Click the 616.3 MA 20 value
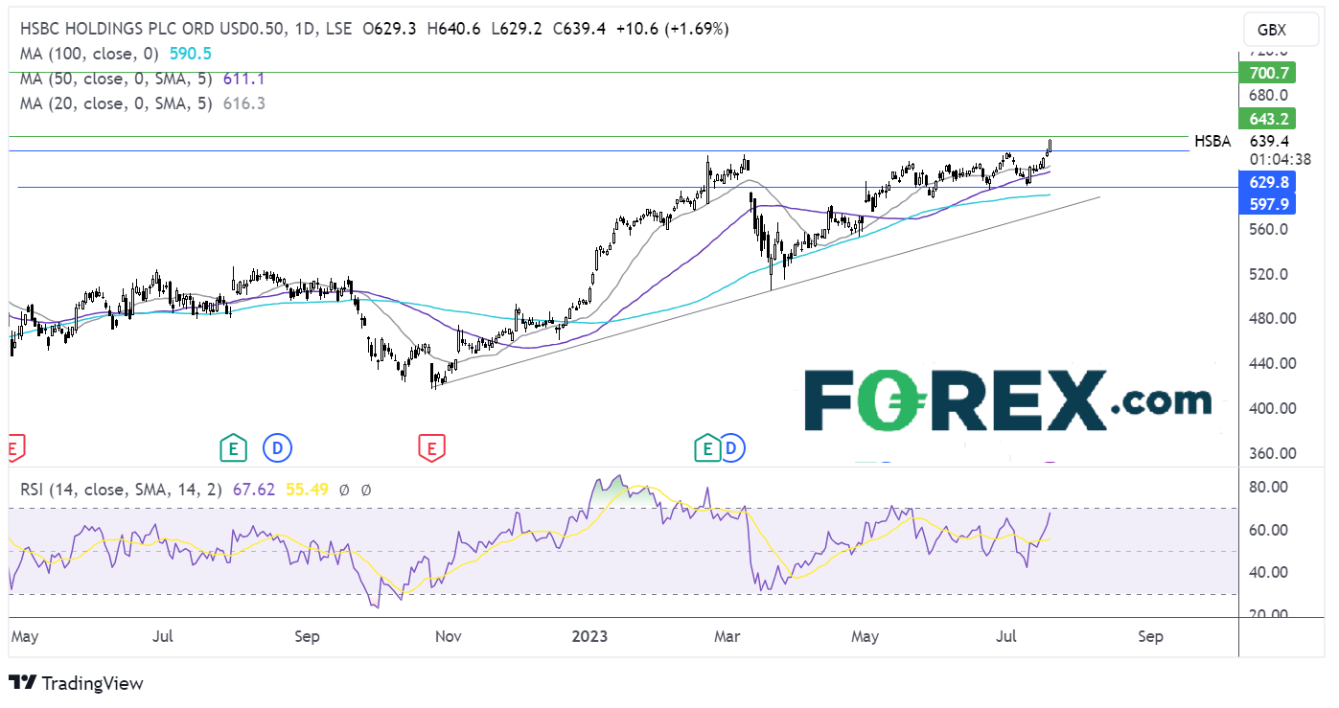The height and width of the screenshot is (708, 1339). 245,103
